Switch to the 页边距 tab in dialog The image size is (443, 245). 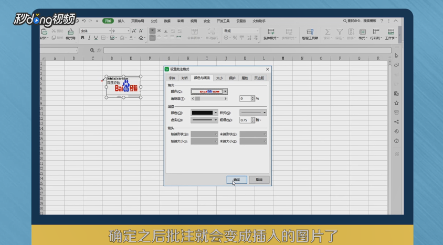click(x=259, y=78)
